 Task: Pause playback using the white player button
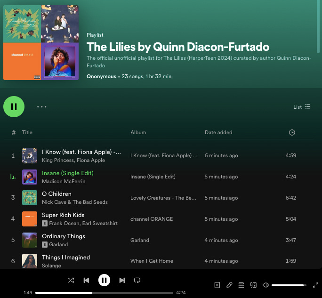coord(104,280)
